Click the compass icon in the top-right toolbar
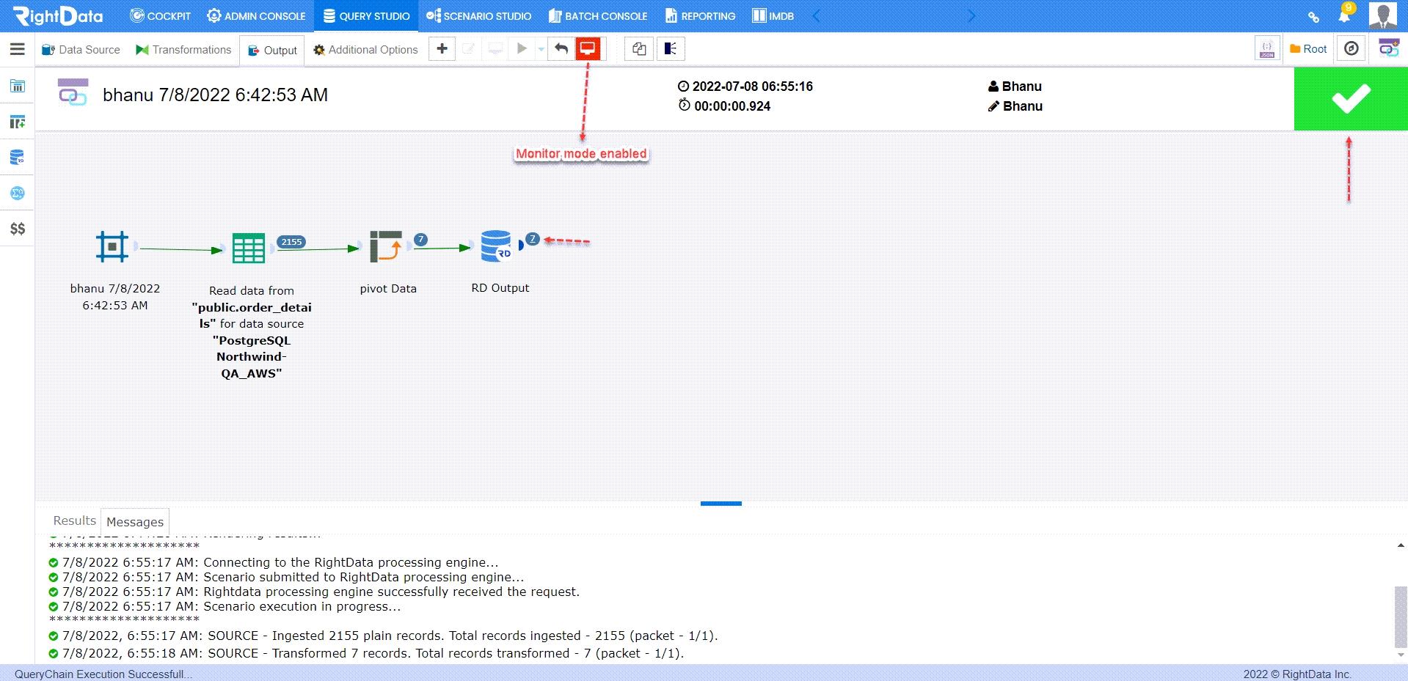1408x681 pixels. coord(1350,48)
